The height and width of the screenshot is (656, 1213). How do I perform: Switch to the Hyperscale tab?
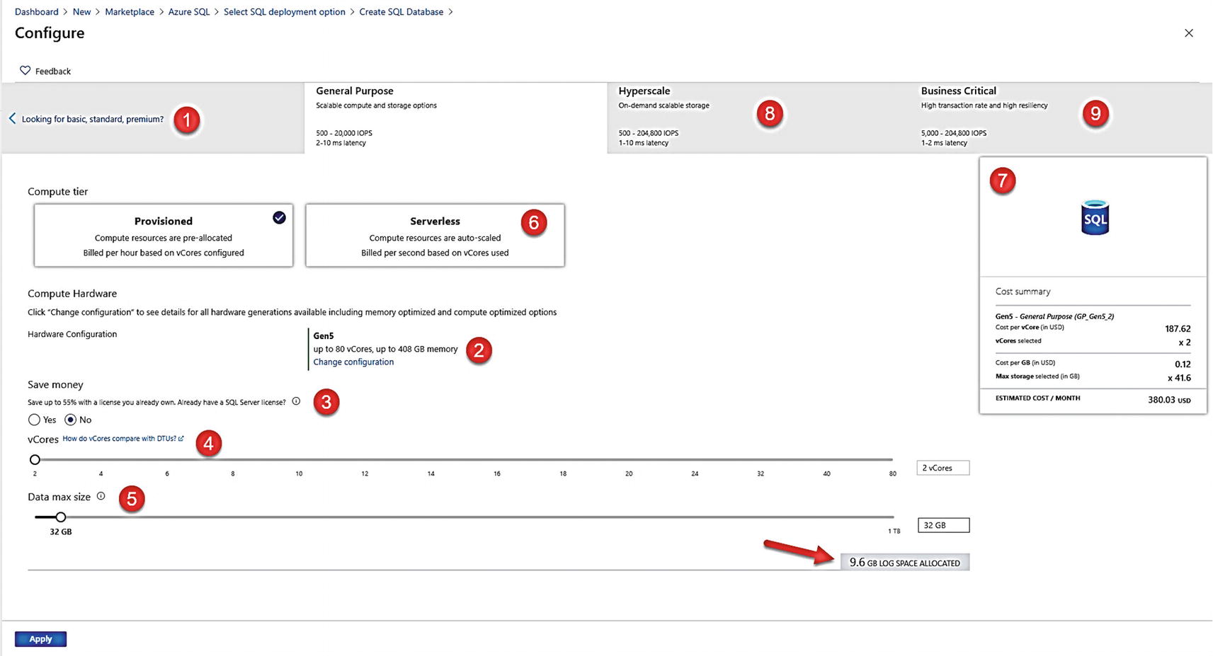[758, 117]
